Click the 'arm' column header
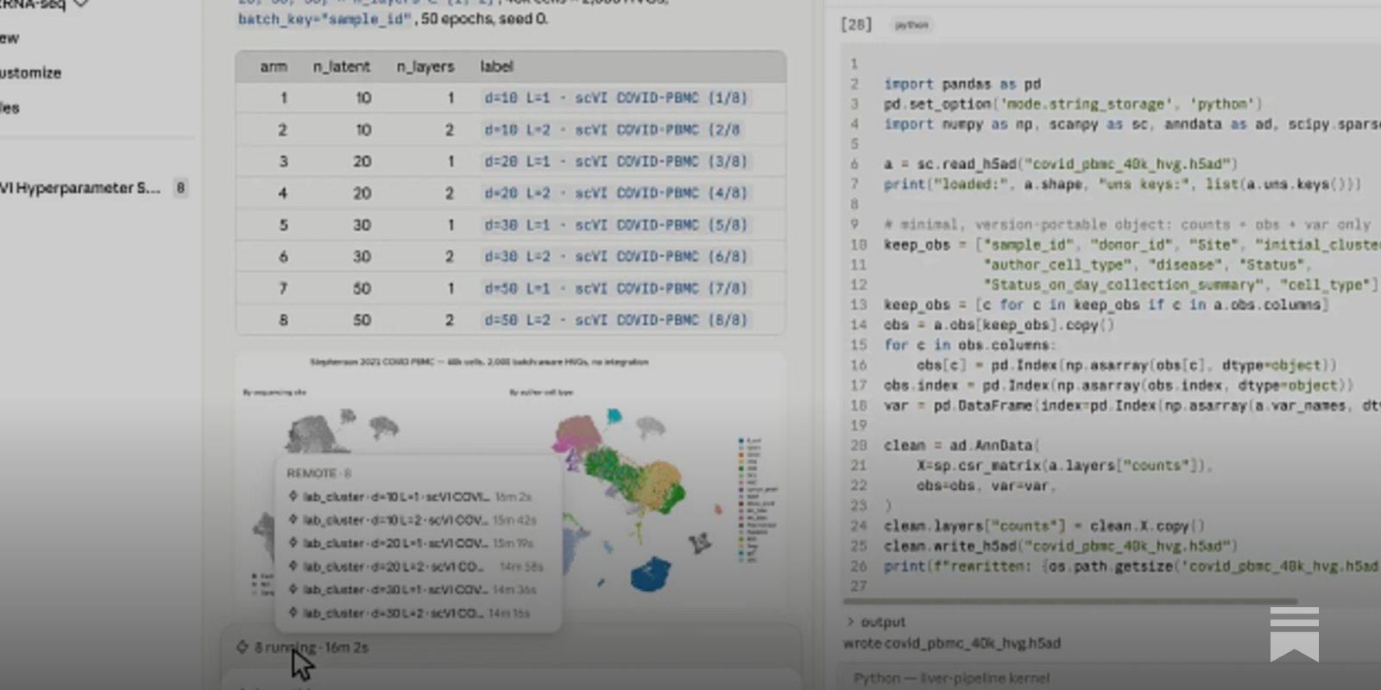 coord(274,66)
